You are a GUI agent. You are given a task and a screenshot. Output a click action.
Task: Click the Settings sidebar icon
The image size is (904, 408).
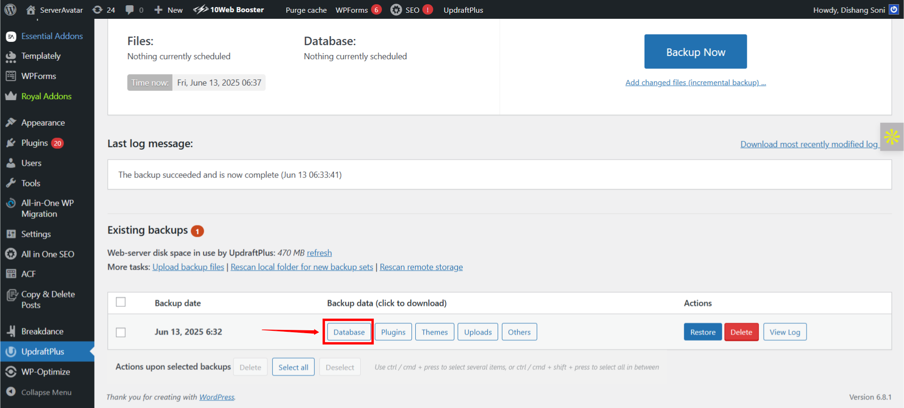click(11, 234)
